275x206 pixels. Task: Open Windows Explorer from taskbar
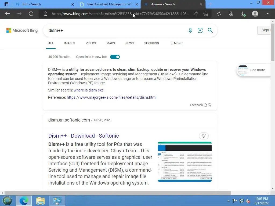[41, 201]
